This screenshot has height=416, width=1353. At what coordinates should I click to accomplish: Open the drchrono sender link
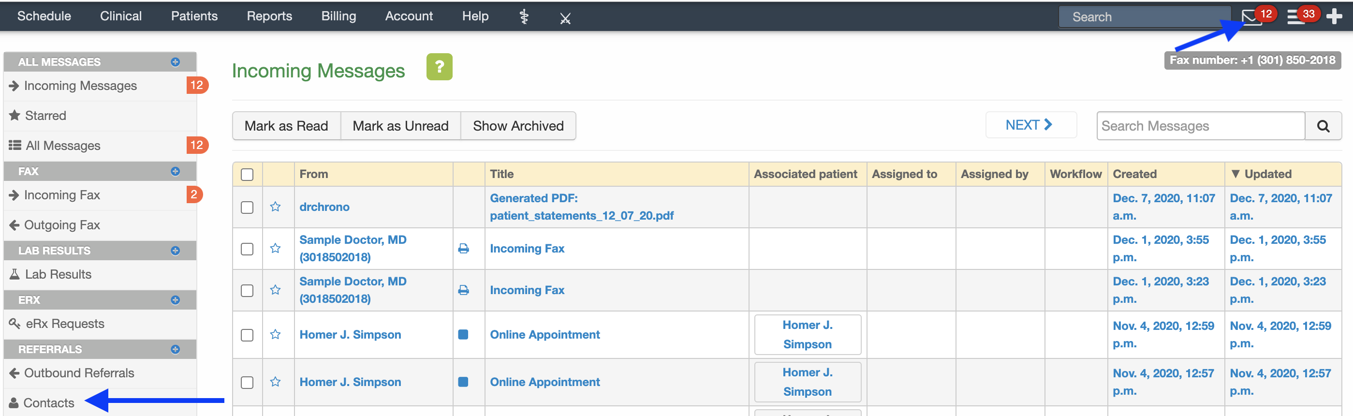click(x=324, y=207)
